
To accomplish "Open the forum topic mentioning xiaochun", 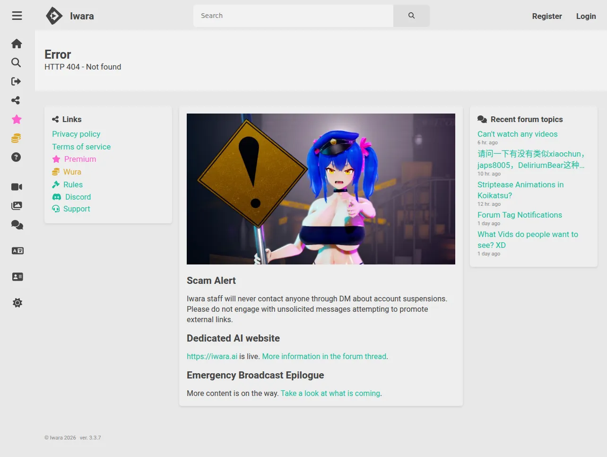I will [531, 159].
